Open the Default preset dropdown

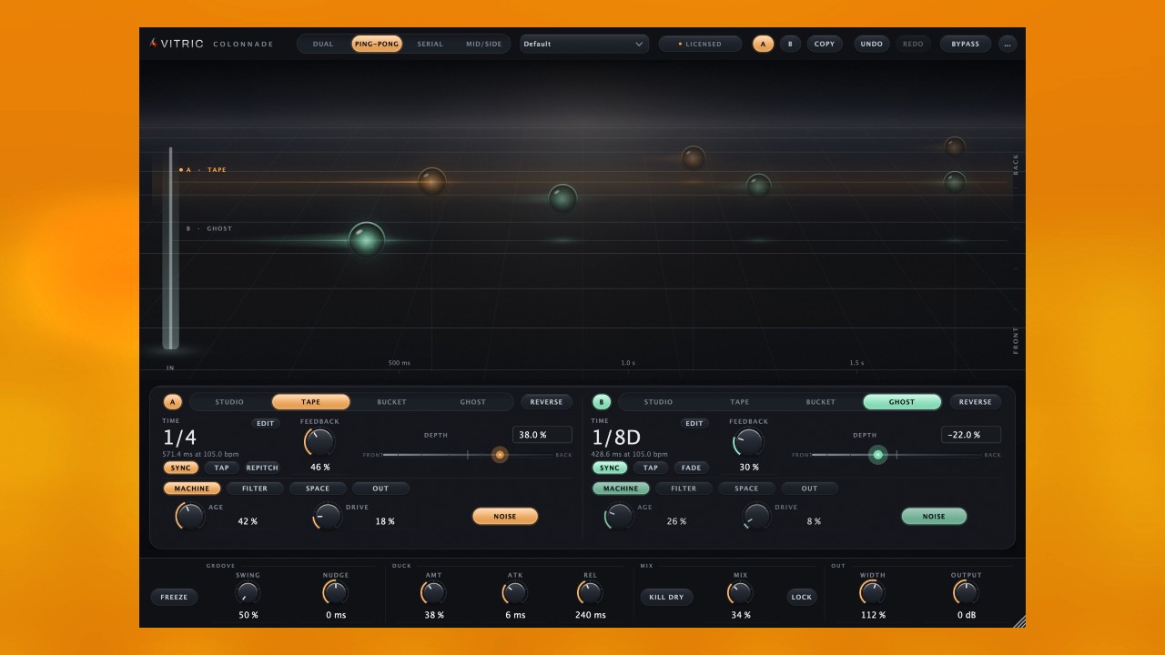(x=584, y=44)
